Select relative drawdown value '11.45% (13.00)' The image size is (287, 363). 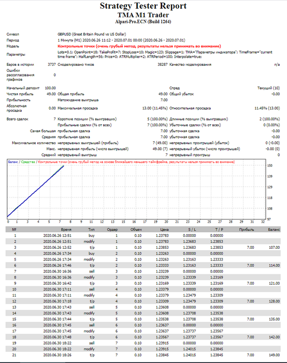point(267,108)
